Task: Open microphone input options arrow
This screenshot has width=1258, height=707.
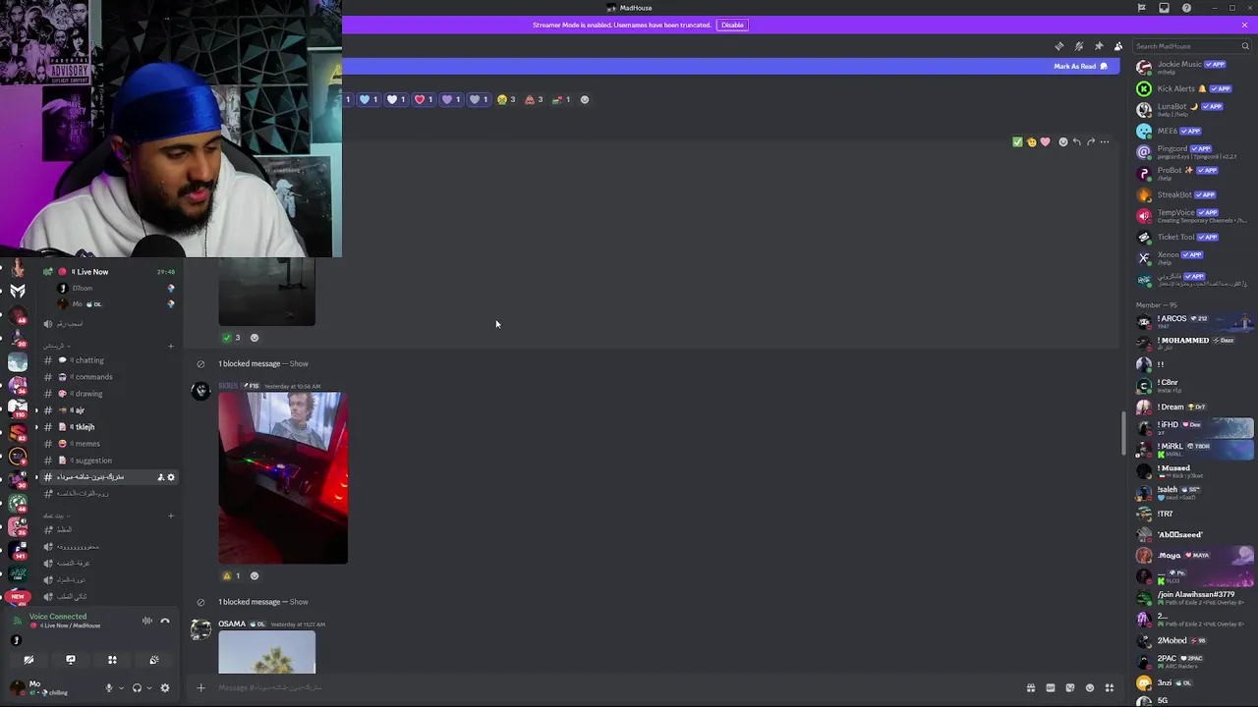Action: (121, 688)
